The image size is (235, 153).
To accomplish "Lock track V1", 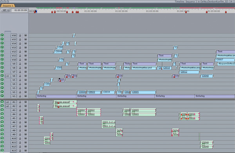I will [x=20, y=96].
